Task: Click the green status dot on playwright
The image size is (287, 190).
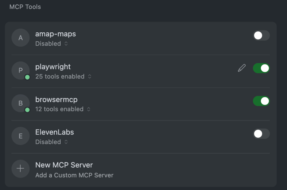Action: [27, 77]
